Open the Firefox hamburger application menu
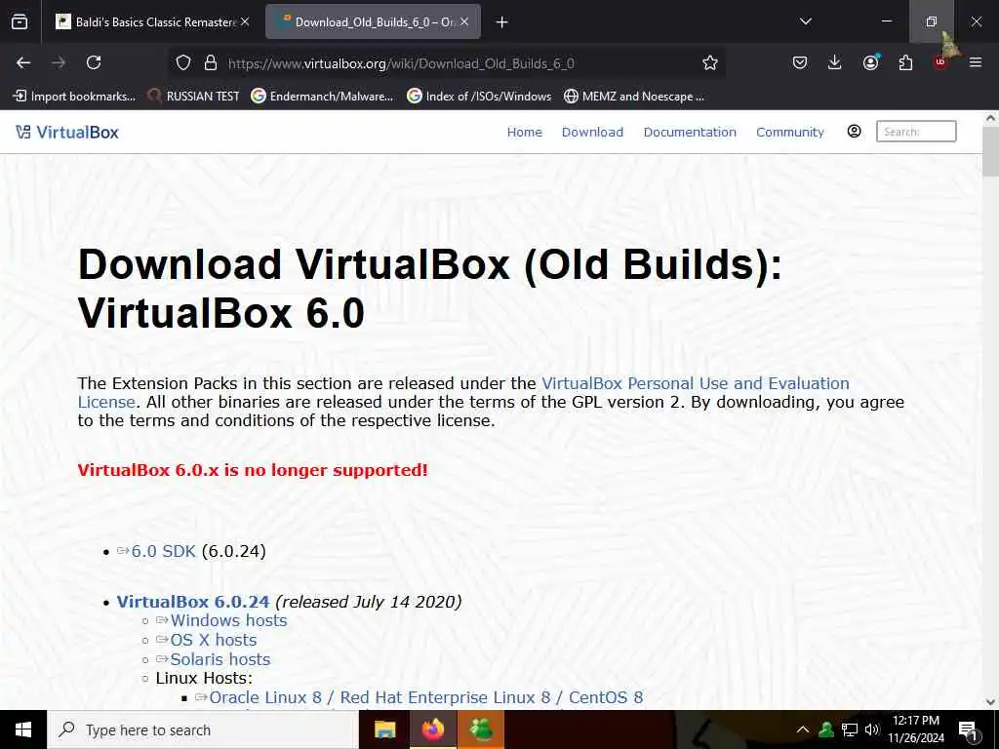The width and height of the screenshot is (999, 749). pos(976,62)
